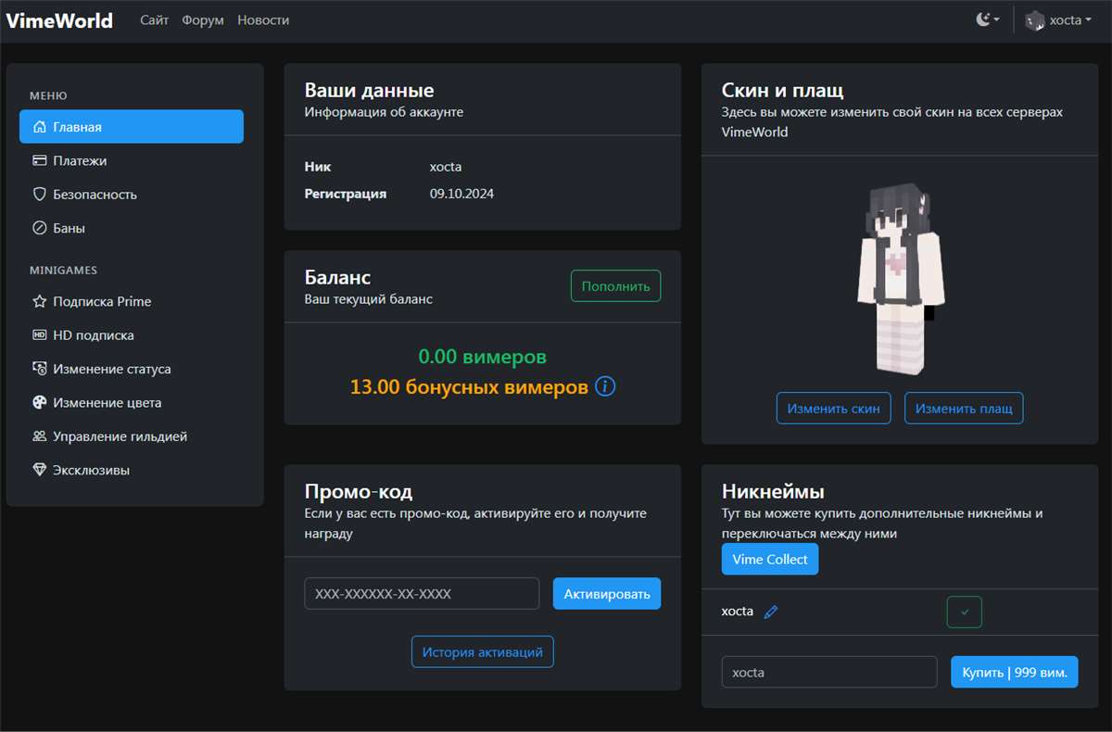Open the Платежи menu section

pyautogui.click(x=132, y=160)
